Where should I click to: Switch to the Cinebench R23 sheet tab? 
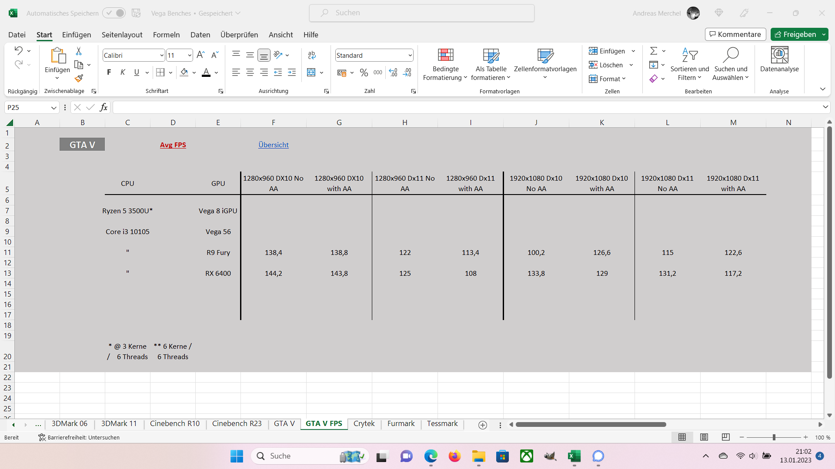237,423
